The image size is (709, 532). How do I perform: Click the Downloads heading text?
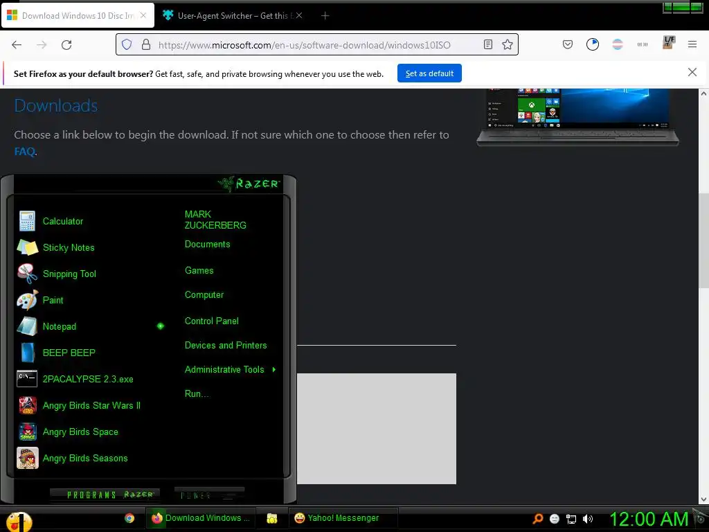pos(56,106)
